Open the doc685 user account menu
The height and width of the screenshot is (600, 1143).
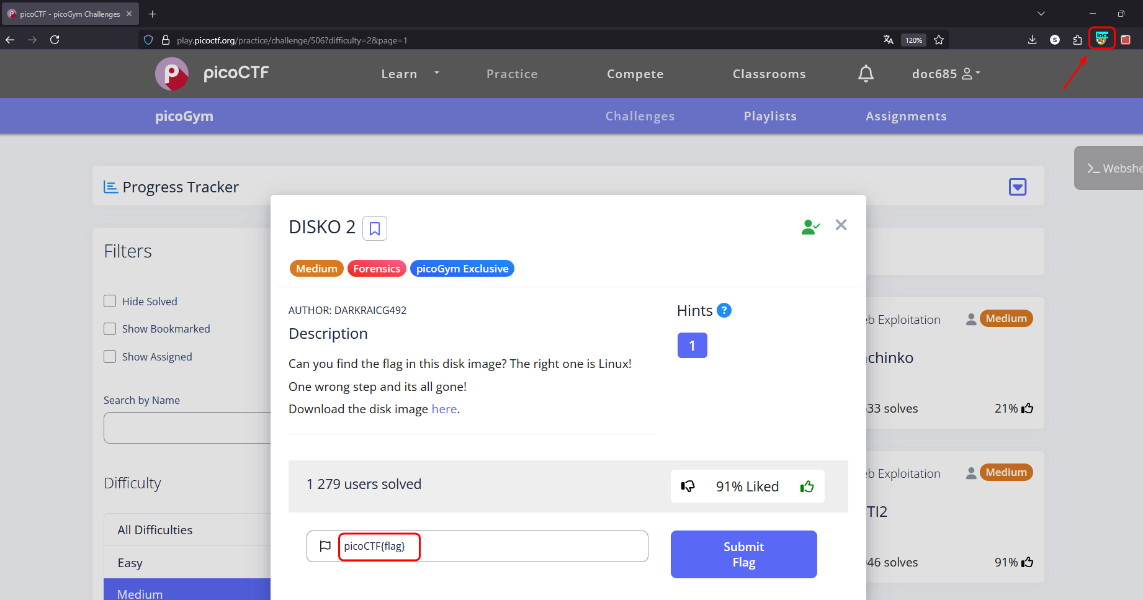click(x=946, y=74)
